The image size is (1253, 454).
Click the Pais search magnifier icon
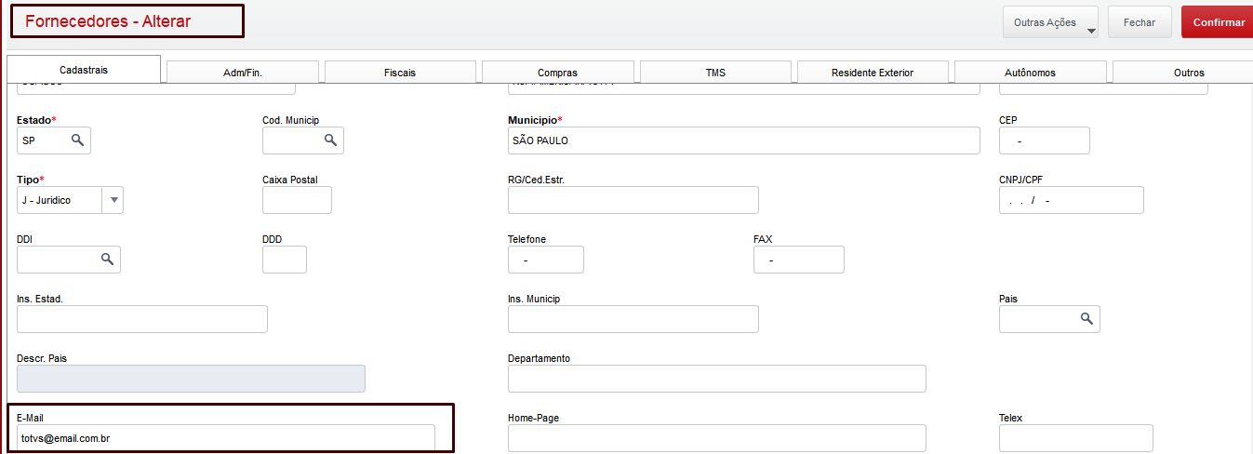click(1086, 319)
